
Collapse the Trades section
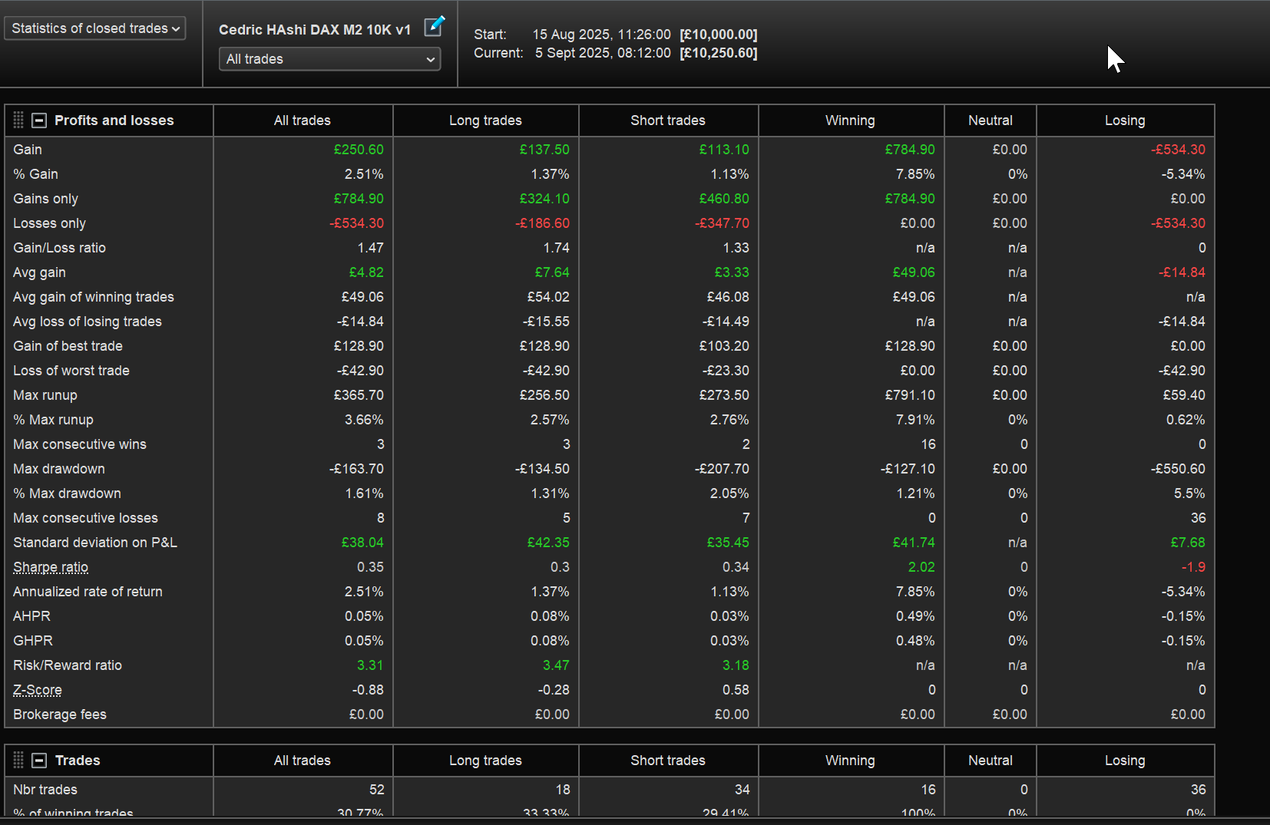[x=39, y=761]
